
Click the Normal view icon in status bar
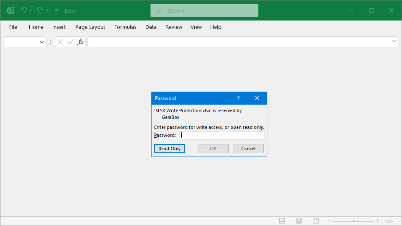point(282,221)
